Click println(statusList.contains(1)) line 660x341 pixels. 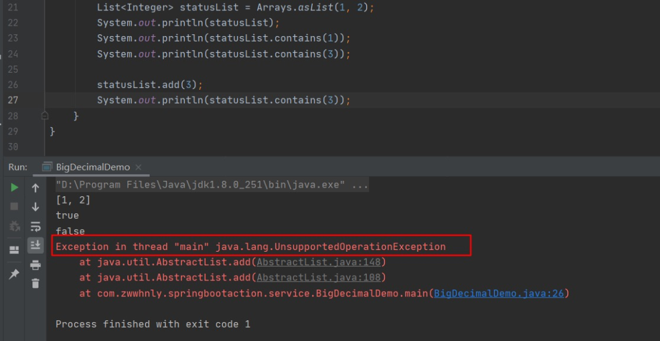tap(224, 38)
